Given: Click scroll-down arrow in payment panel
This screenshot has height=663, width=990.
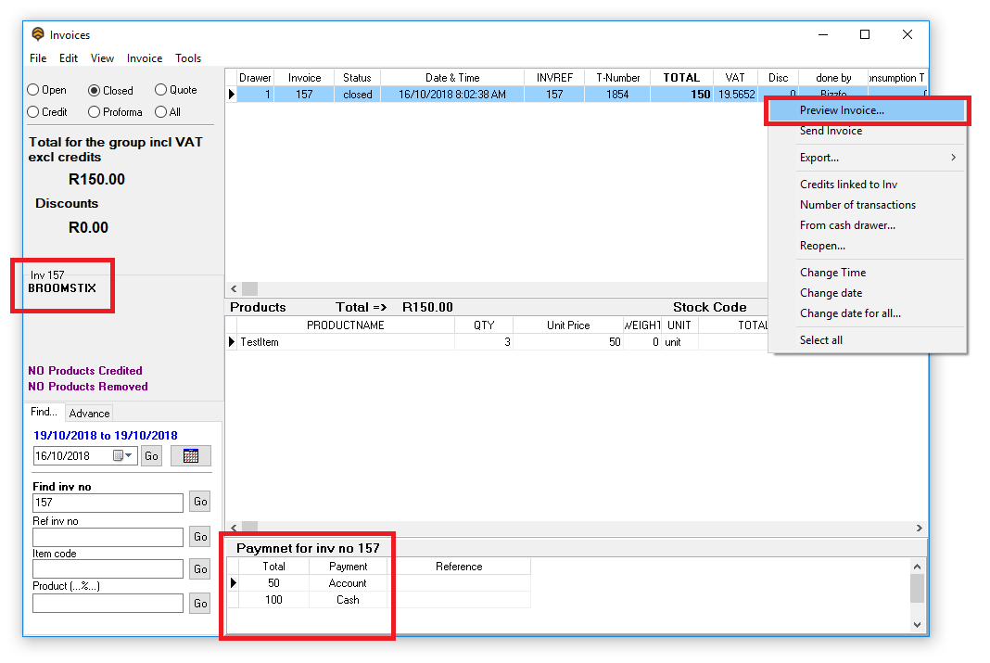Looking at the screenshot, I should click(917, 625).
